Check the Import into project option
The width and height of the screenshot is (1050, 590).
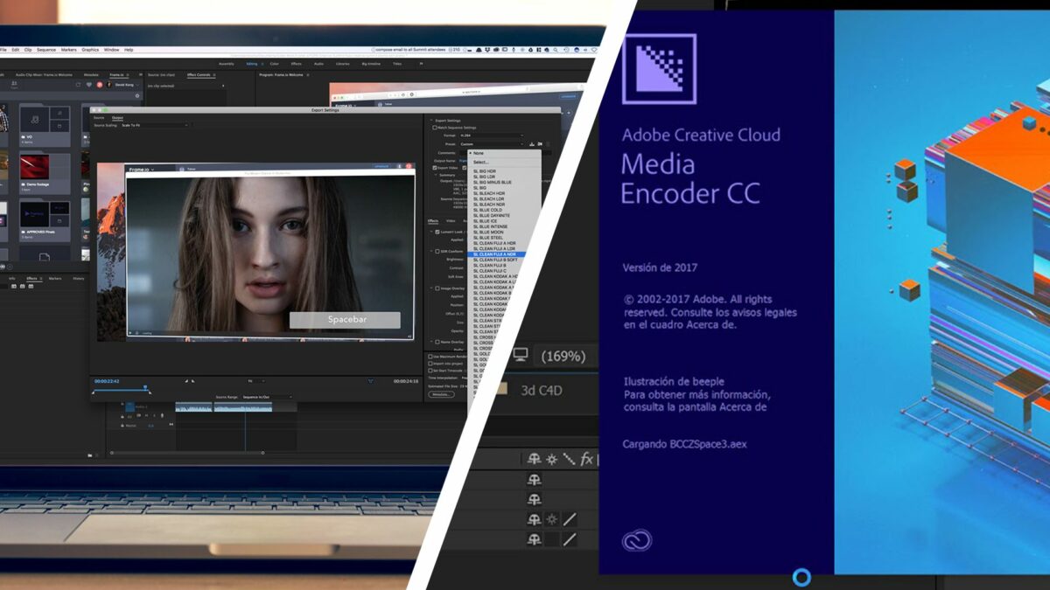pyautogui.click(x=430, y=364)
